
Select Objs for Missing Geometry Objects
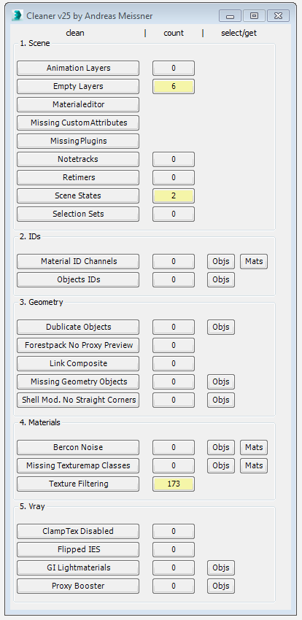point(221,381)
